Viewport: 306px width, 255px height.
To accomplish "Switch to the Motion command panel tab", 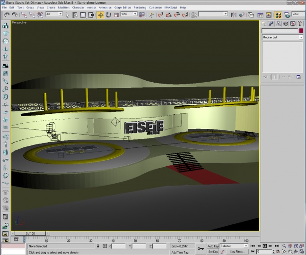I will pyautogui.click(x=286, y=24).
